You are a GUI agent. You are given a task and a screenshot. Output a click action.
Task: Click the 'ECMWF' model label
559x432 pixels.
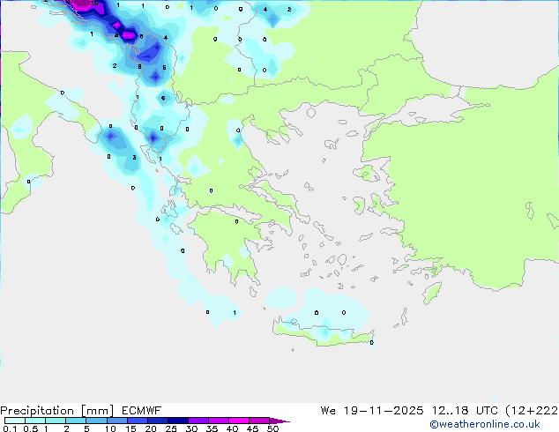click(x=142, y=411)
